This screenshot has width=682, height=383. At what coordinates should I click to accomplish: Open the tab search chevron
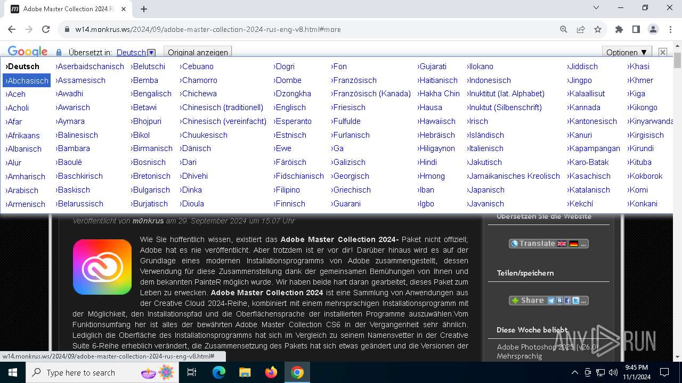[x=596, y=8]
